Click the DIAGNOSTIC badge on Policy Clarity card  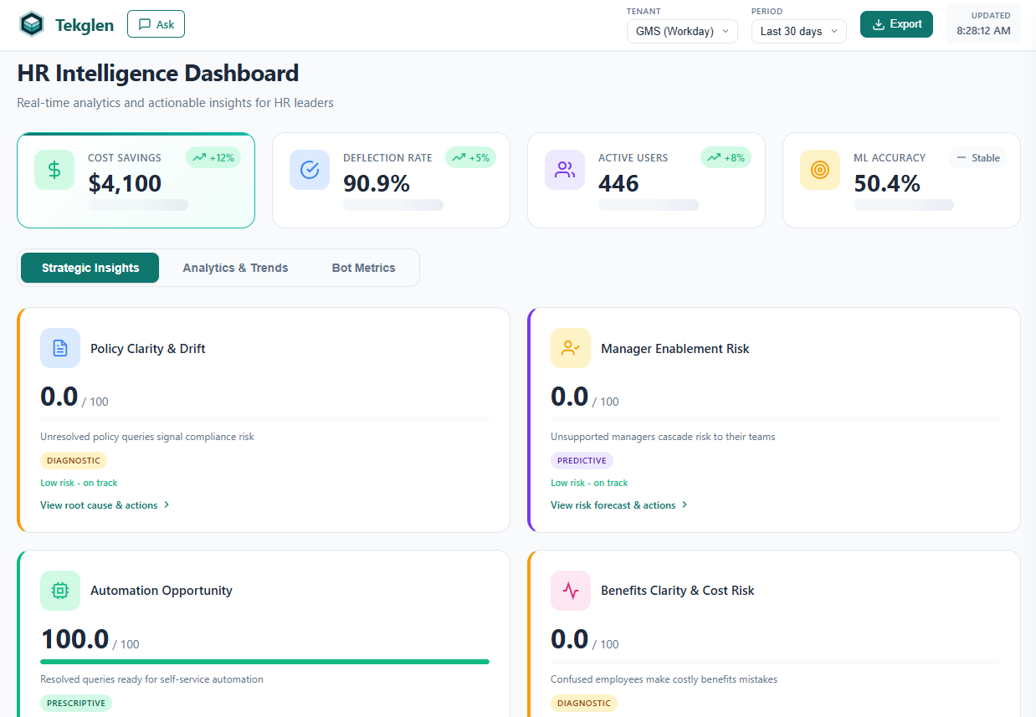pos(74,460)
